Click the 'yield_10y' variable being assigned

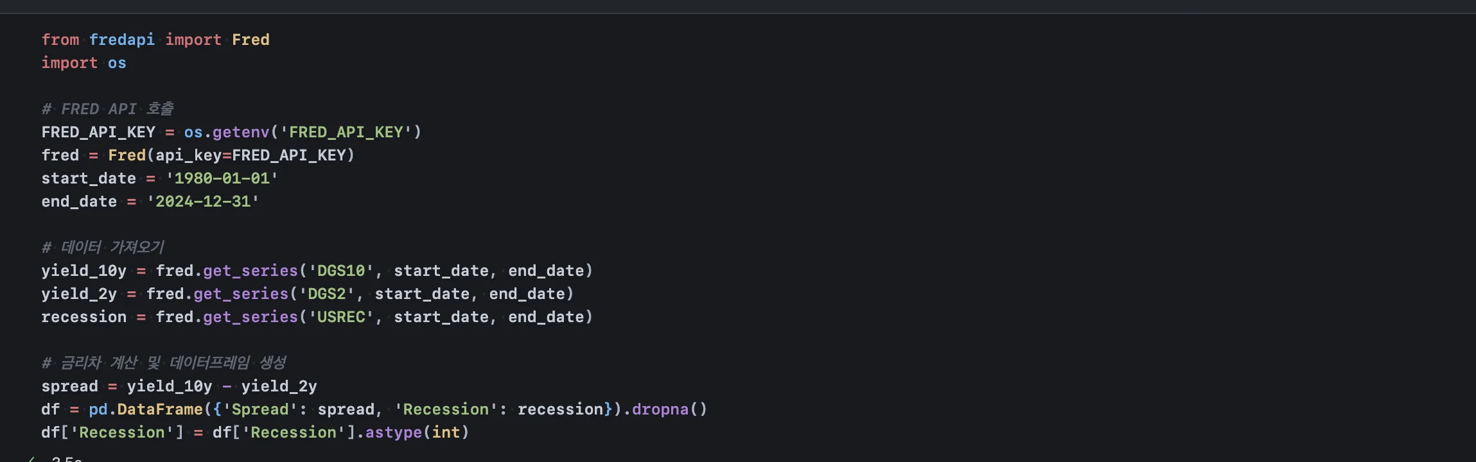click(83, 271)
